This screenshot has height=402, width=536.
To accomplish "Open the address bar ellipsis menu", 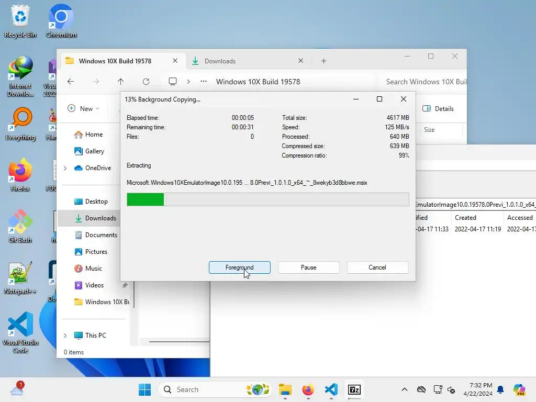I will pyautogui.click(x=204, y=81).
